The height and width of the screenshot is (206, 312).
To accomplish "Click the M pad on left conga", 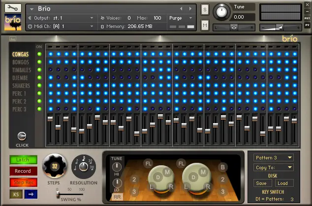I will click(167, 172).
